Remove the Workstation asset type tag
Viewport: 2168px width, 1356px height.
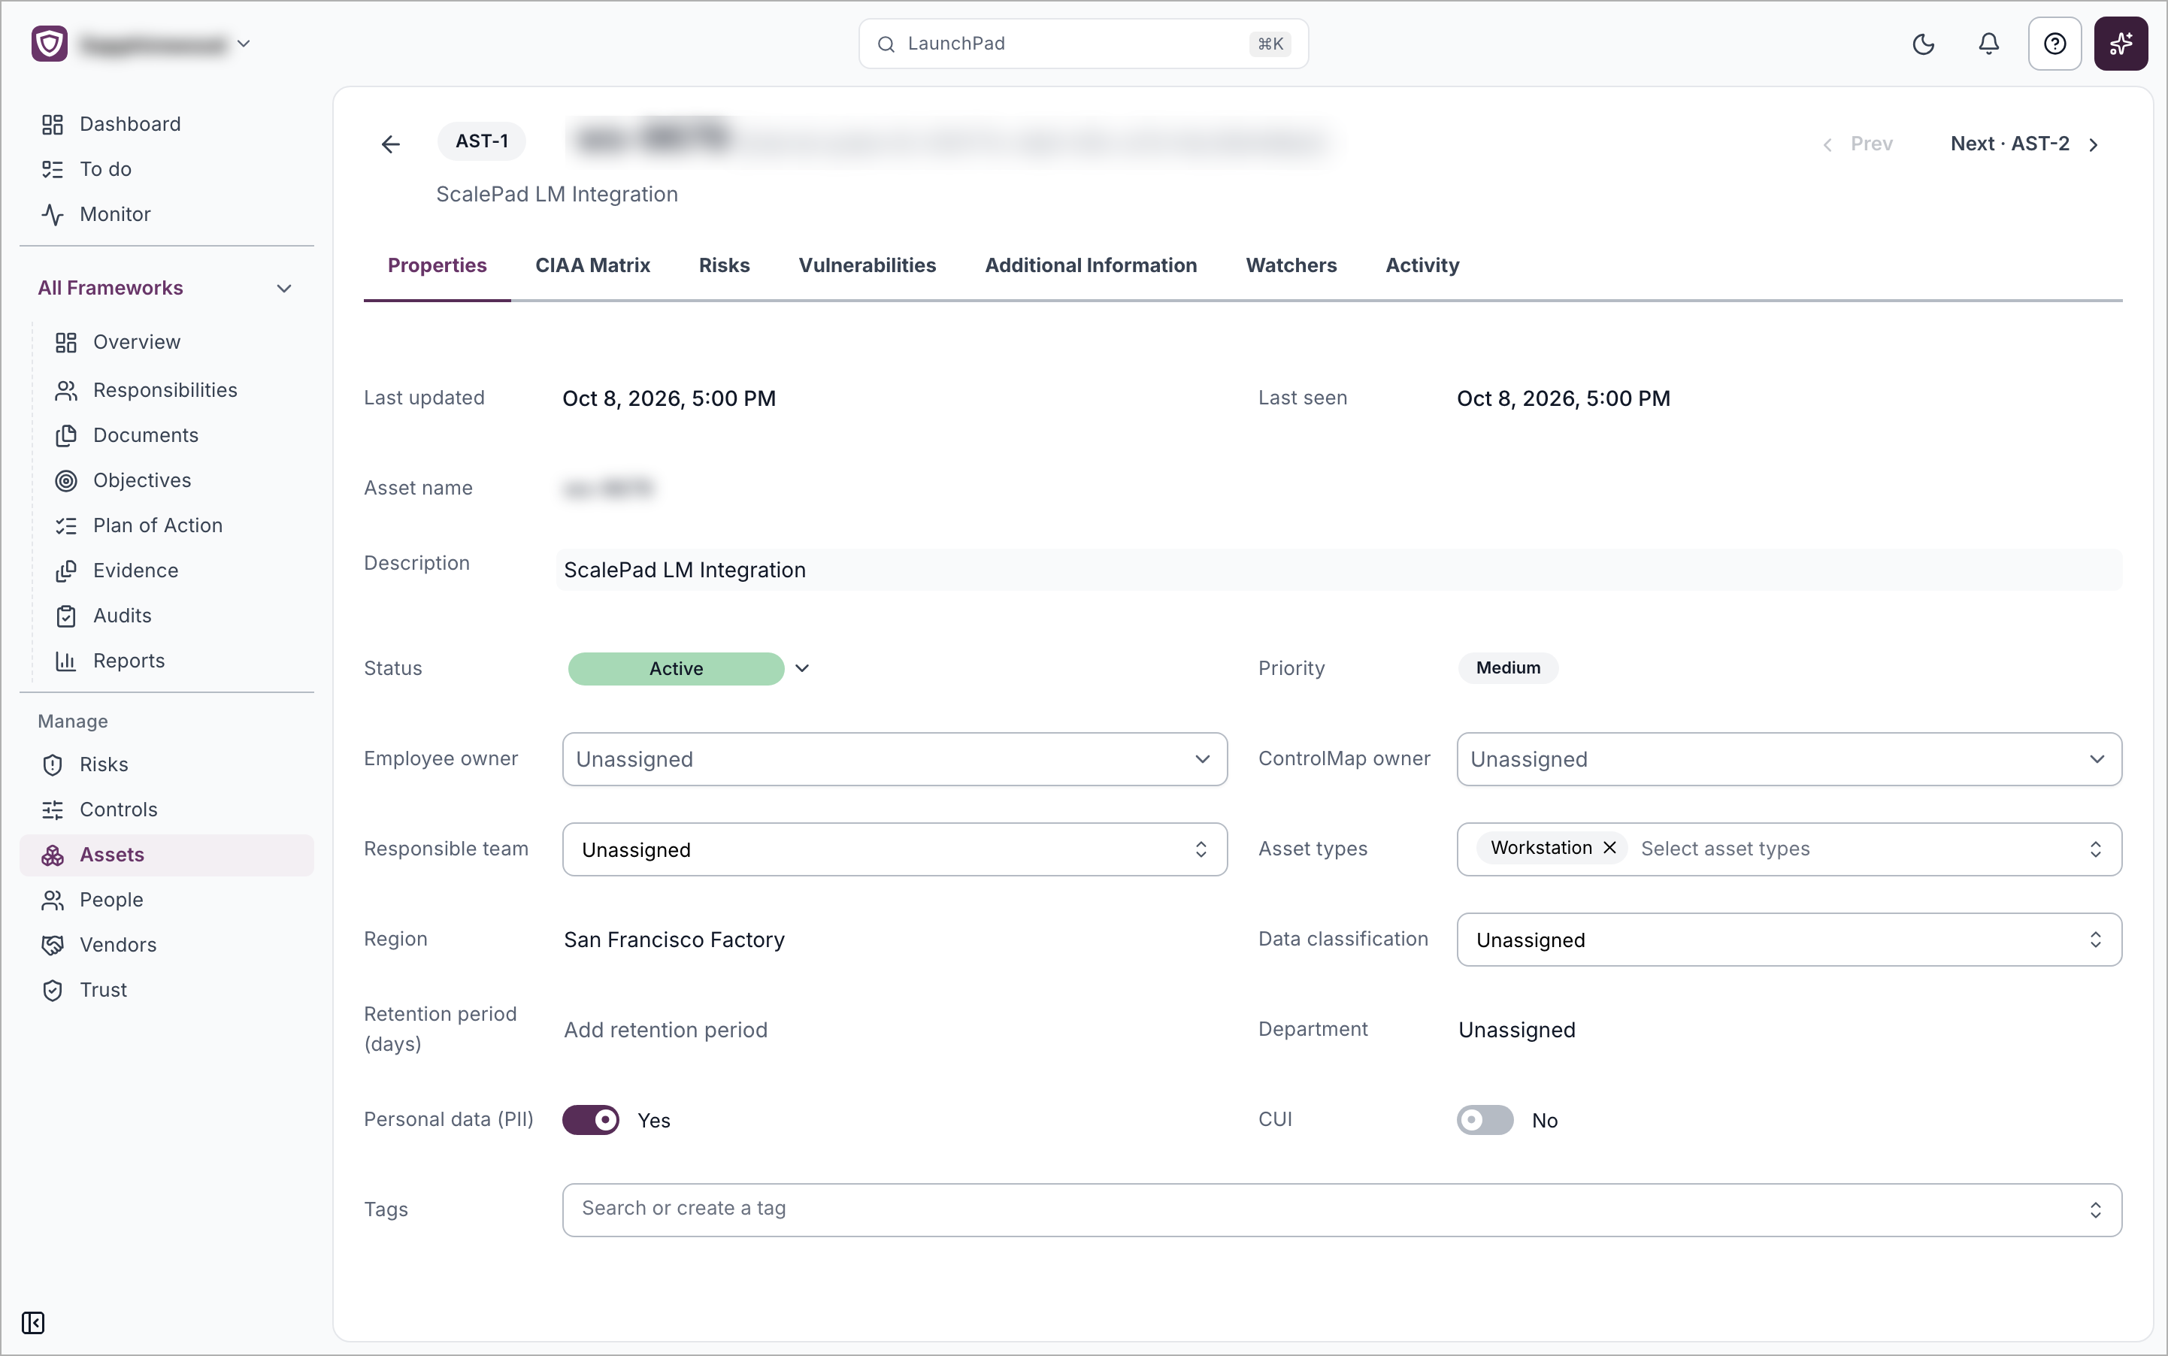tap(1610, 848)
